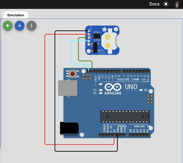The height and width of the screenshot is (163, 183).
Task: Click the SQW pin on the RTC module
Action: (x=89, y=44)
